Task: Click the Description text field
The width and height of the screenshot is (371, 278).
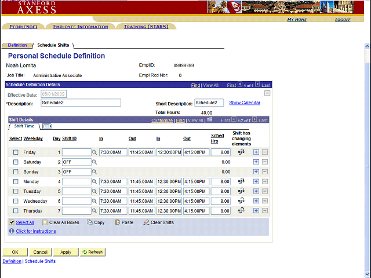Action: click(x=81, y=103)
